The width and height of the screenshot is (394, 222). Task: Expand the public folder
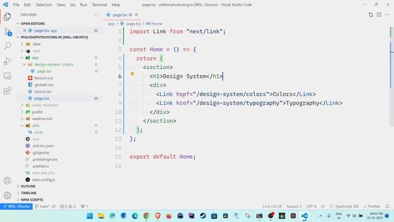click(x=37, y=112)
